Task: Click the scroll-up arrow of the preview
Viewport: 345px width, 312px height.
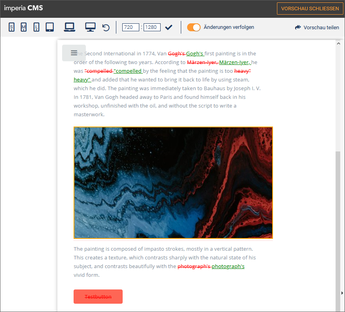Action: (x=338, y=43)
